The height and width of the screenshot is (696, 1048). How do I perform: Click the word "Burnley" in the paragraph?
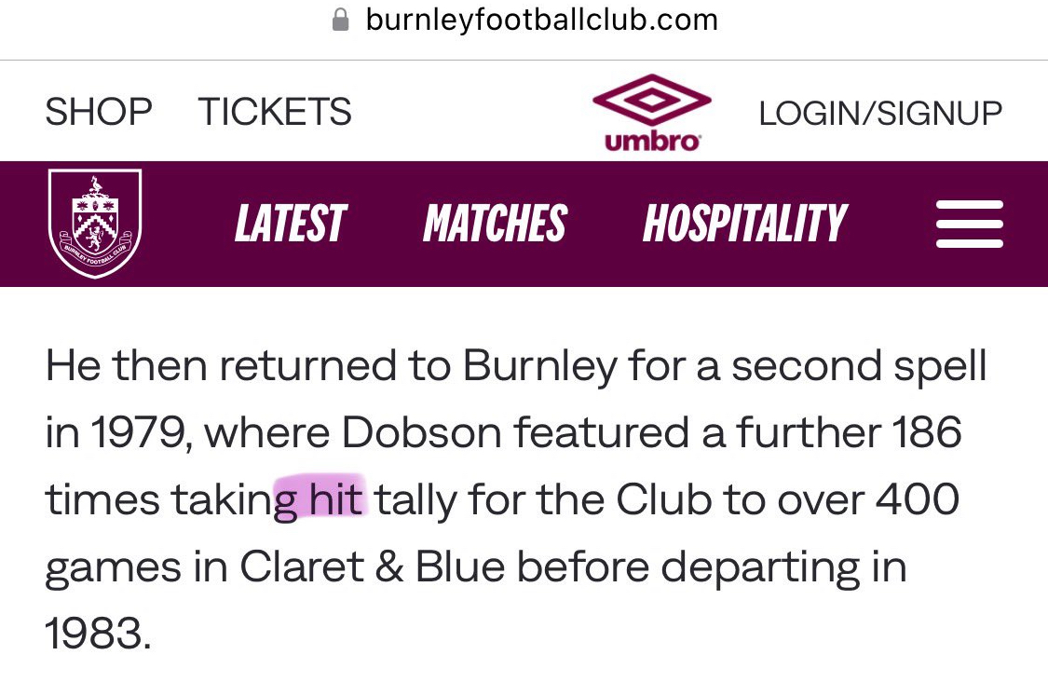(x=540, y=366)
